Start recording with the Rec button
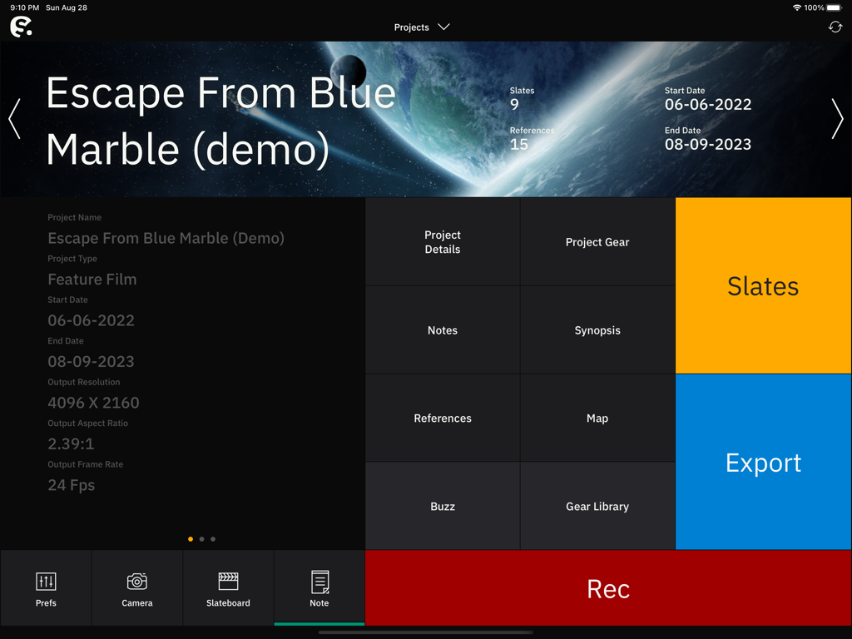This screenshot has width=852, height=639. coord(608,588)
